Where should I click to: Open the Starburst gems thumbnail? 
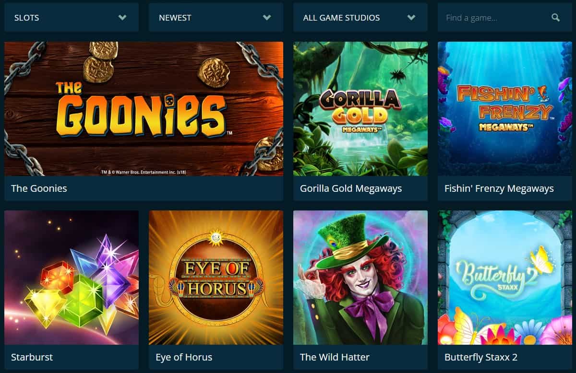point(72,278)
